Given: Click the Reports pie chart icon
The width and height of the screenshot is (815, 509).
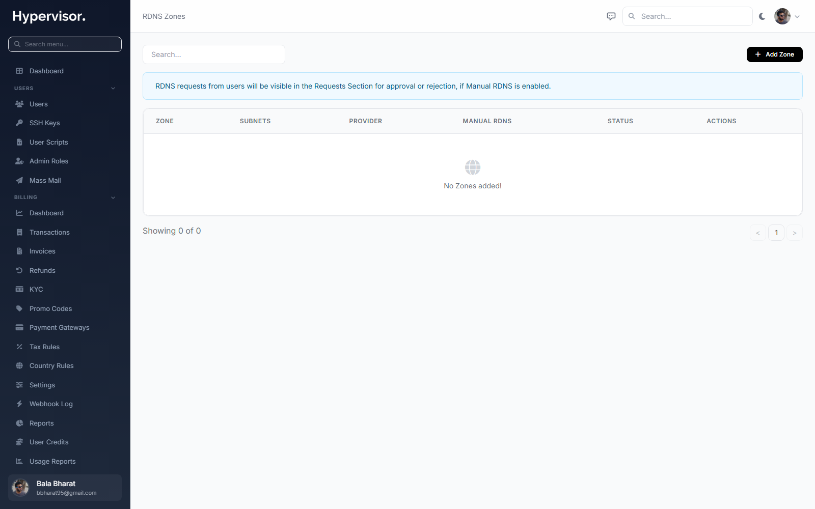Looking at the screenshot, I should tap(19, 423).
